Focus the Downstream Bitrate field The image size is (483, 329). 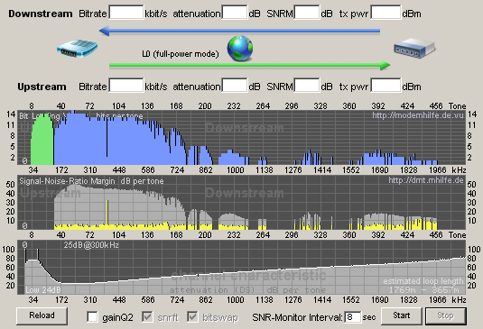pos(126,13)
